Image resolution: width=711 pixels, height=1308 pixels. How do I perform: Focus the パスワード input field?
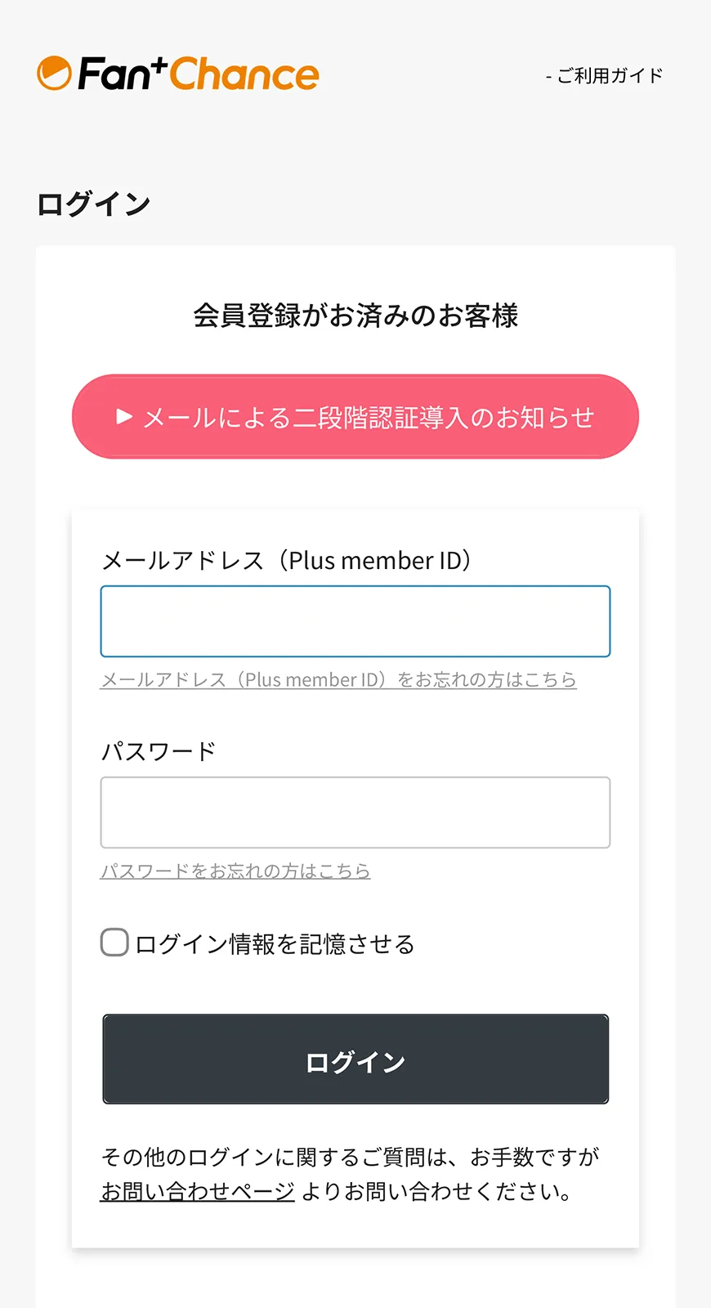[355, 813]
